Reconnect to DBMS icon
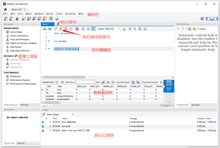Screen dimensions: 220x148 57,19
